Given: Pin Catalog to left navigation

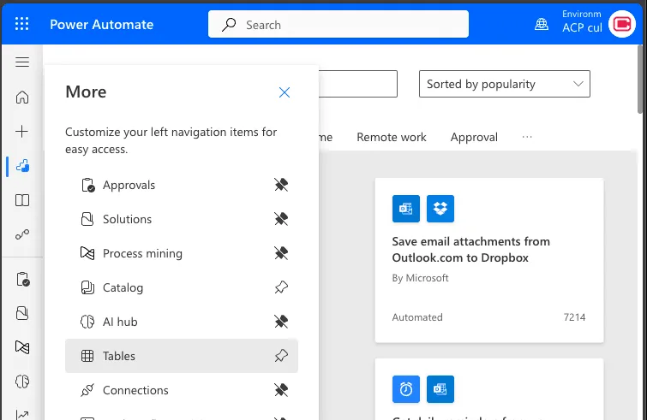Looking at the screenshot, I should (281, 287).
